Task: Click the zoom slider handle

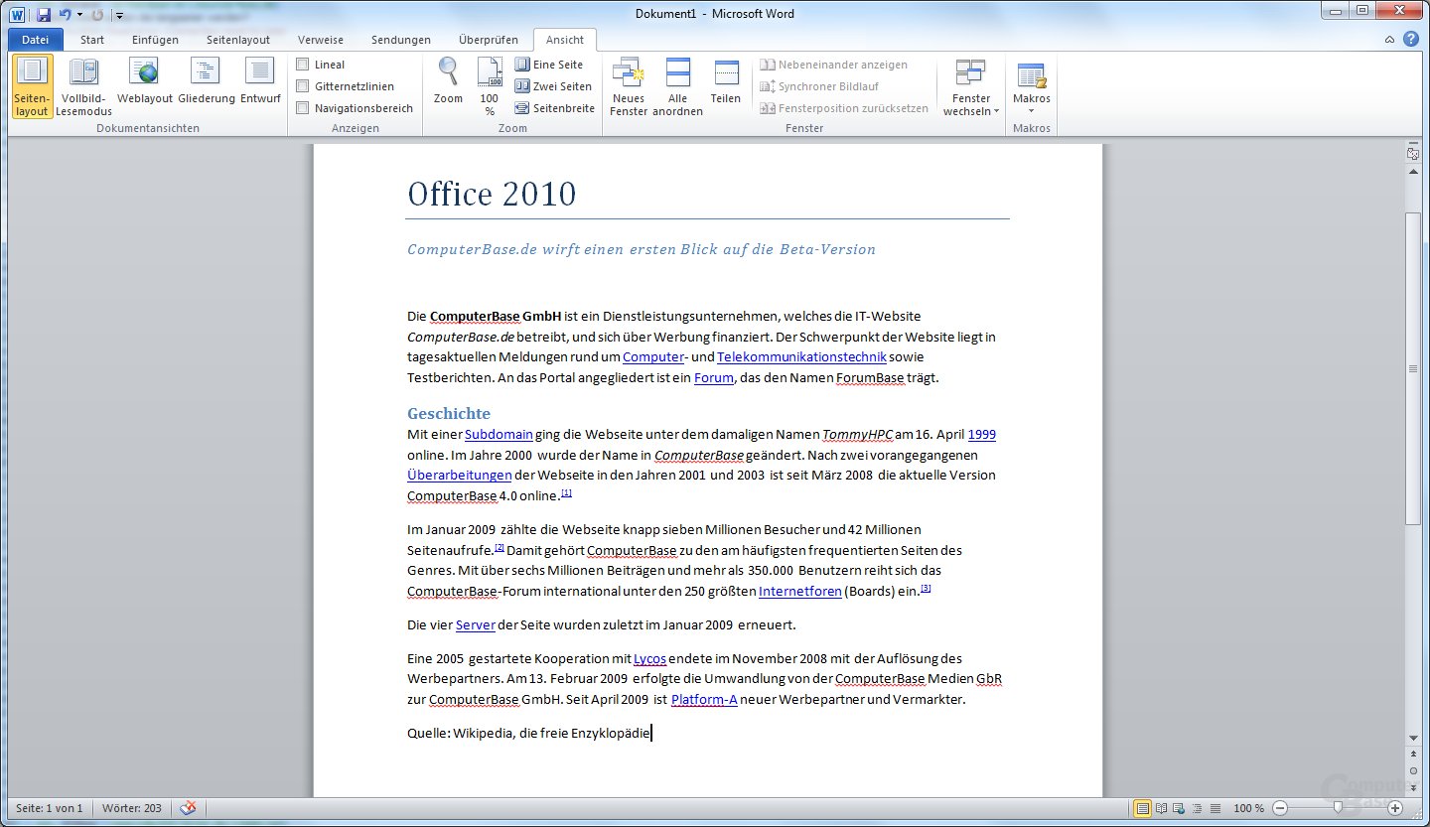Action: click(1338, 808)
